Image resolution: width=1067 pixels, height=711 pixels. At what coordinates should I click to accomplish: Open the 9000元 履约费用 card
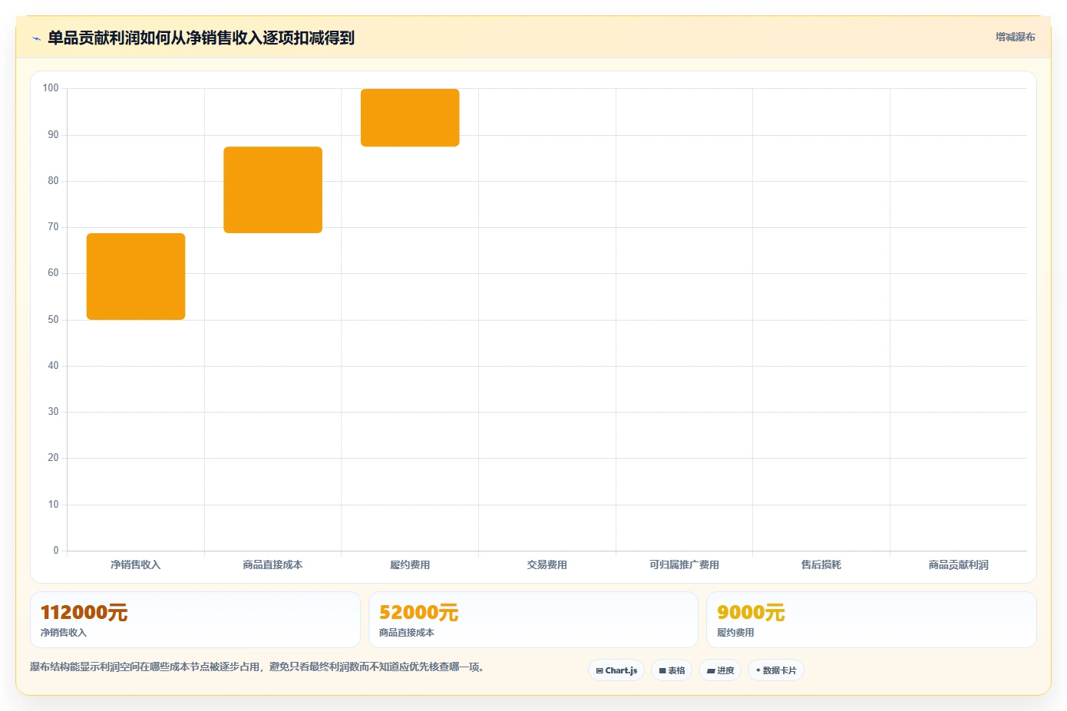(x=871, y=620)
